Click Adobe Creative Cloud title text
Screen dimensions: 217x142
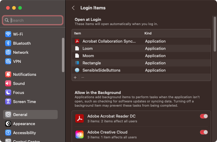point(107,132)
